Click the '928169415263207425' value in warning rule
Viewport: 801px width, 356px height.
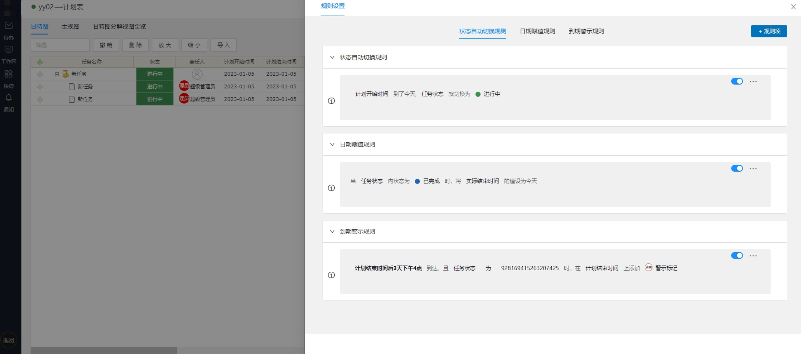(530, 269)
